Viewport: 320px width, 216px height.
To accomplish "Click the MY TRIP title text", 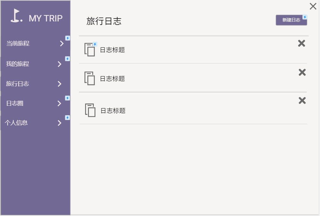I will coord(46,18).
